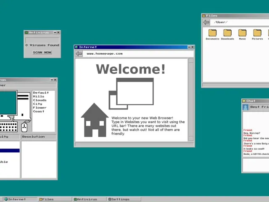Click the "Hey, Wazzup?" chat message
Image resolution: width=269 pixels, height=202 pixels.
[x=252, y=133]
